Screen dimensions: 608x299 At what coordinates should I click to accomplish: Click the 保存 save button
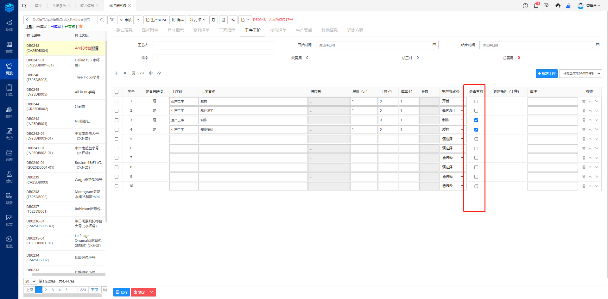tap(122, 292)
